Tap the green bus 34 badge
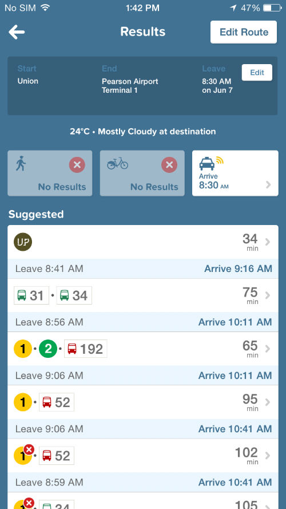This screenshot has width=286, height=509. point(74,295)
